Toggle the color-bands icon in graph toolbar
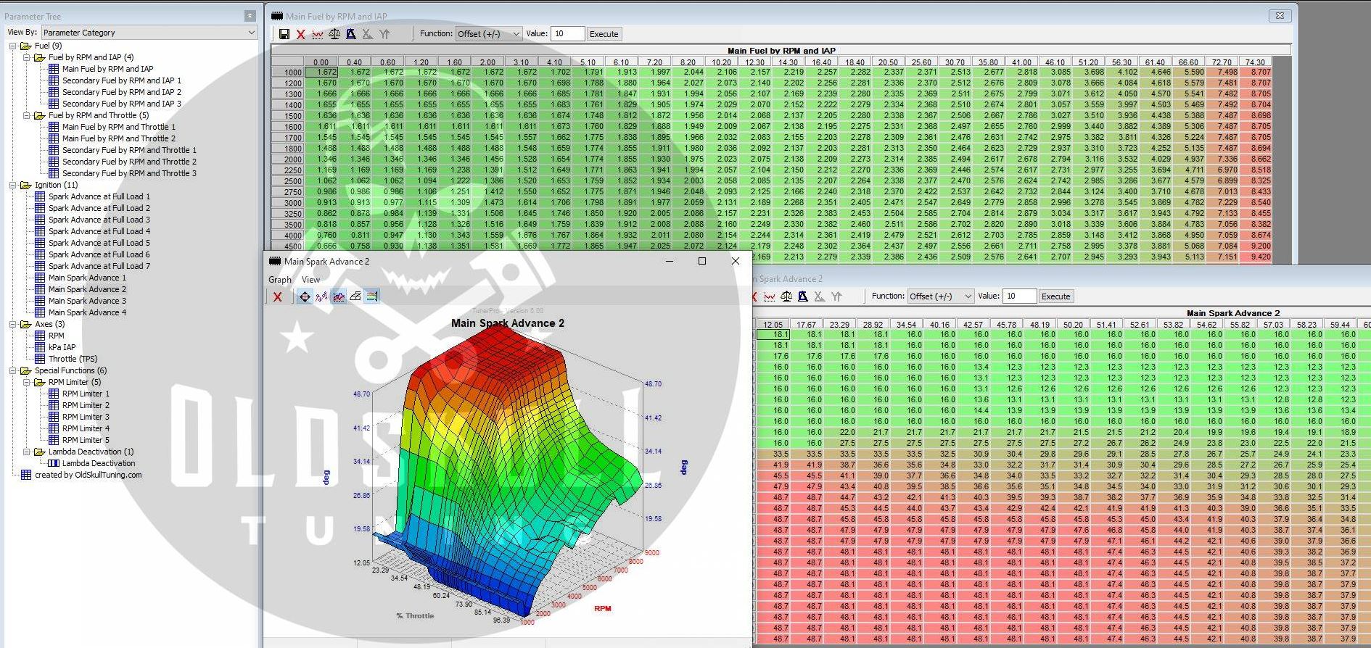Image resolution: width=1371 pixels, height=648 pixels. (x=372, y=296)
